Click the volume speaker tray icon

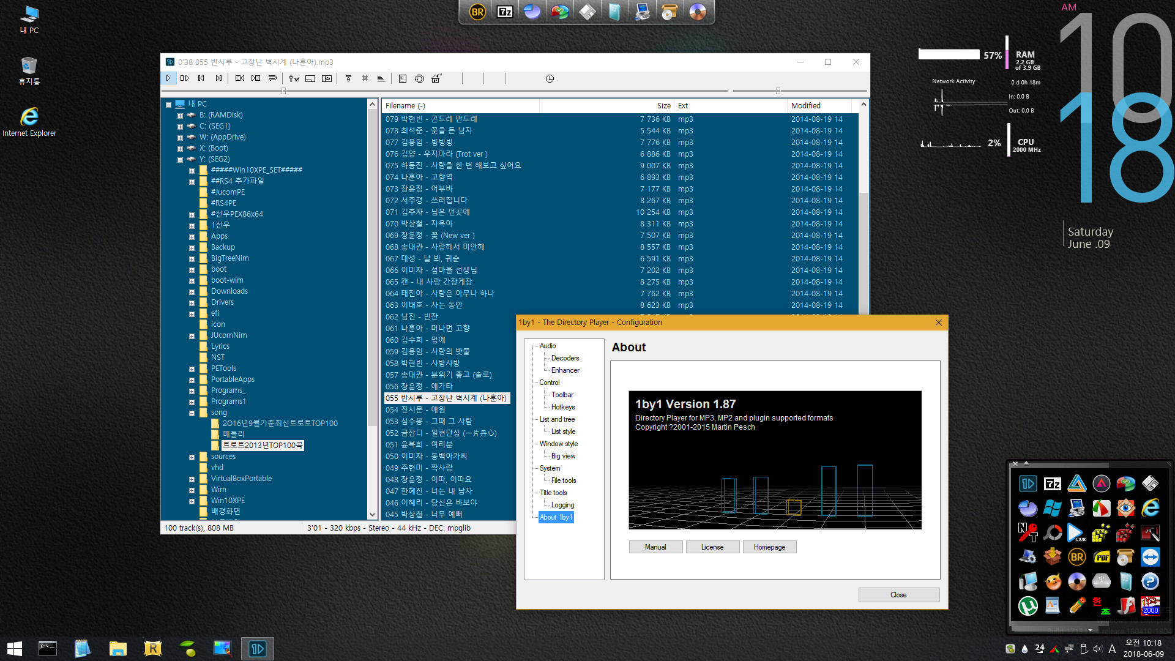pos(1097,649)
